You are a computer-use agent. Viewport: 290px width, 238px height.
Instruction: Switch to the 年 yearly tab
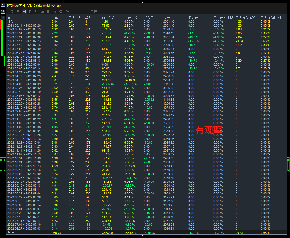43,12
